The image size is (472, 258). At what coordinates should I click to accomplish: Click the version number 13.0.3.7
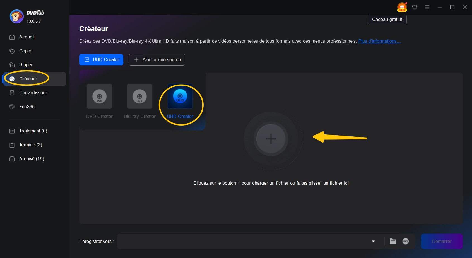tap(34, 21)
